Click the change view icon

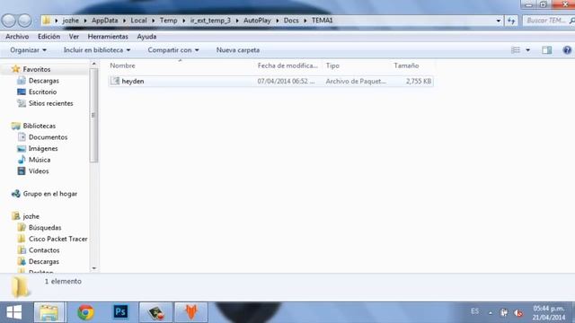point(516,50)
